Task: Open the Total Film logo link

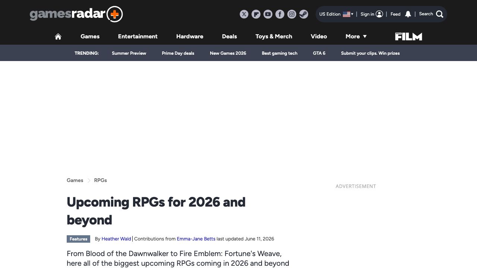Action: 408,36
